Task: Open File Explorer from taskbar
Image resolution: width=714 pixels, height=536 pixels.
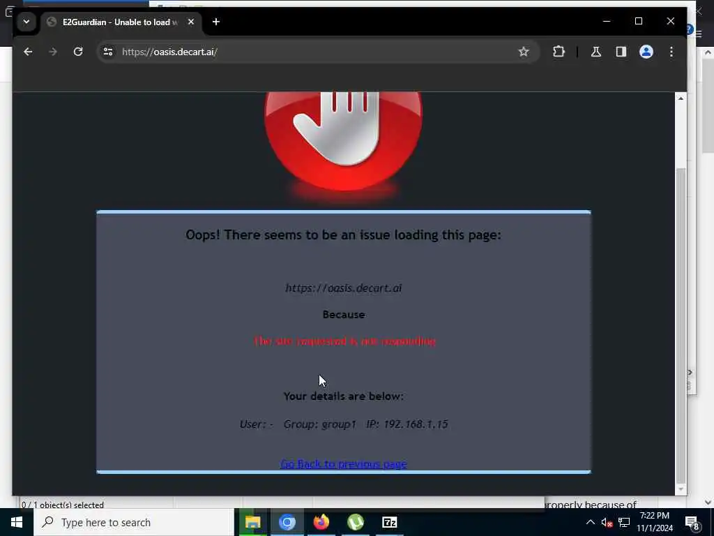Action: pyautogui.click(x=252, y=522)
